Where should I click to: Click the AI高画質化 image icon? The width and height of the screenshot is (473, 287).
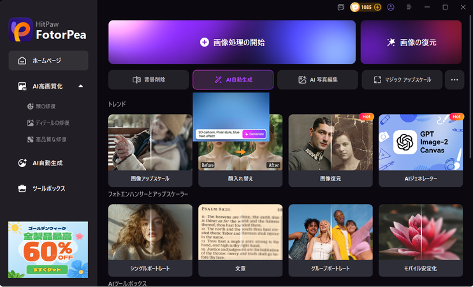(22, 86)
